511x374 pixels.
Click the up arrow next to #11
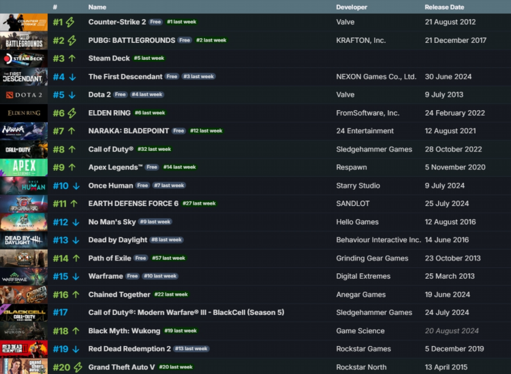[74, 203]
